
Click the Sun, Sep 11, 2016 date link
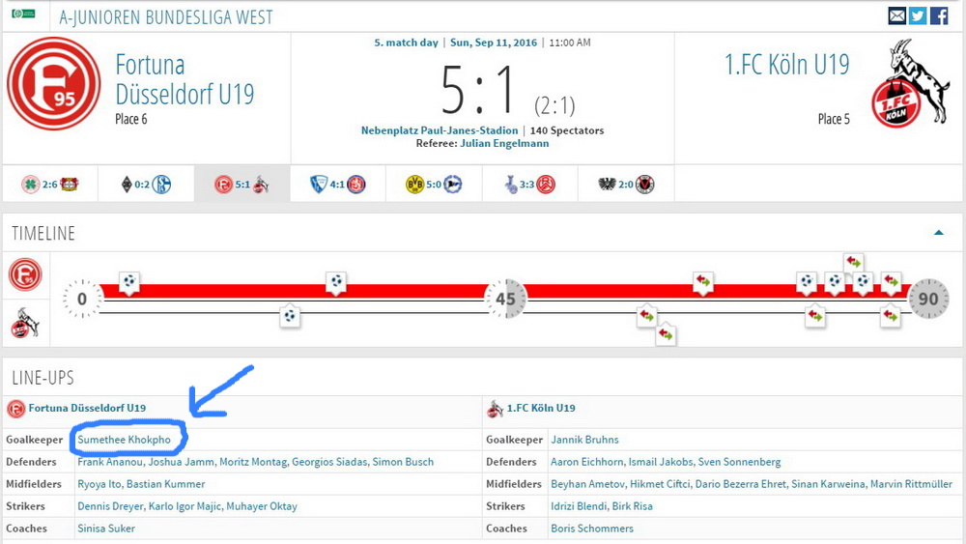click(494, 43)
